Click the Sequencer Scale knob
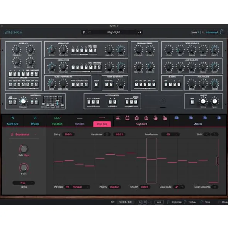This screenshot has height=229, width=228. (x=24, y=167)
